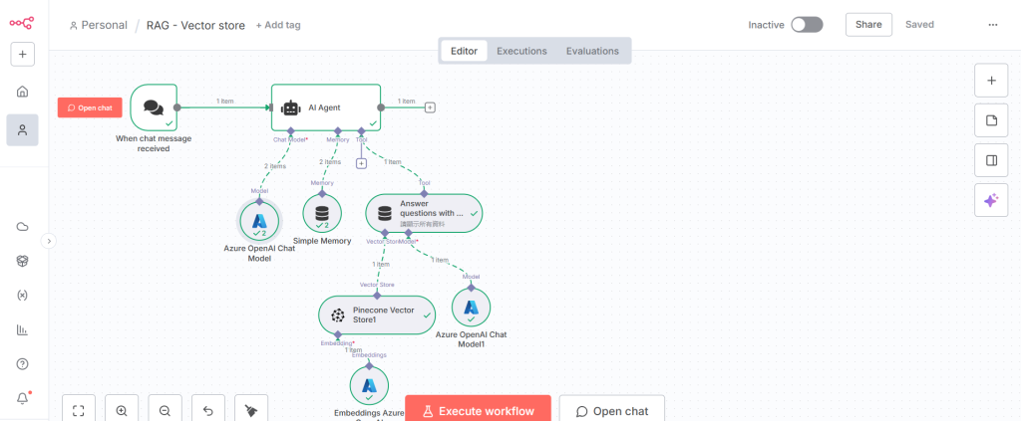Toggle the Inactive workflow switch
The width and height of the screenshot is (1021, 421).
pyautogui.click(x=806, y=25)
